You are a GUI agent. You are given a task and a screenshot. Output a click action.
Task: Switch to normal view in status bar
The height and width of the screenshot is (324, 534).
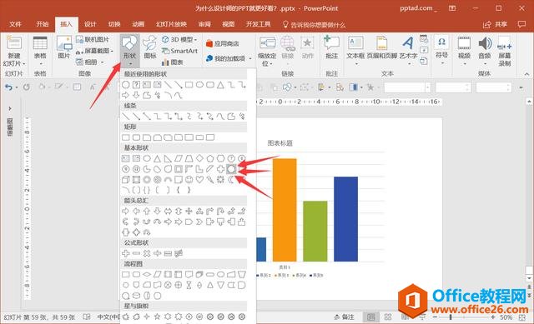pyautogui.click(x=370, y=317)
